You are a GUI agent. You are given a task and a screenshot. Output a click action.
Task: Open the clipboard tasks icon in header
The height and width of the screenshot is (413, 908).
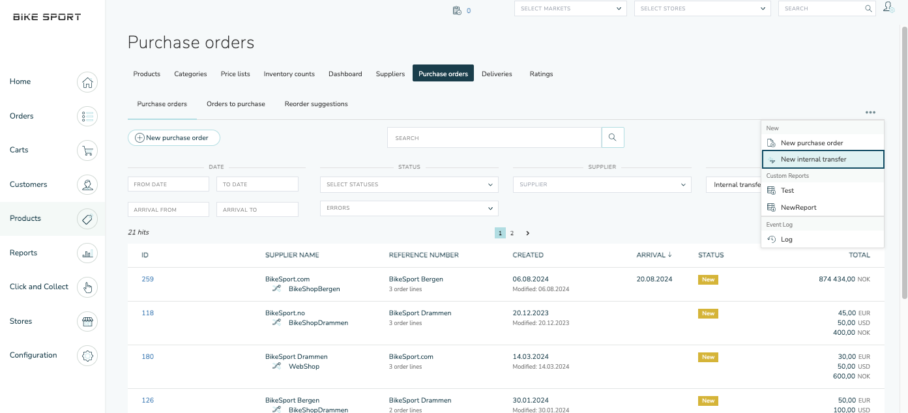point(457,10)
